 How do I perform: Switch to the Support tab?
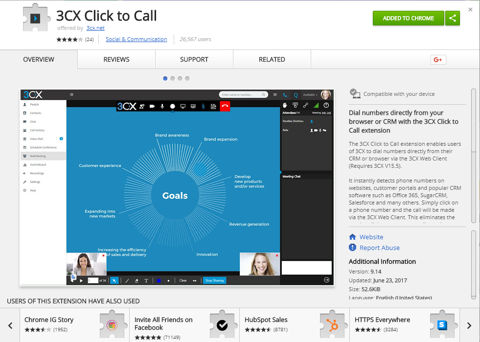click(x=194, y=59)
